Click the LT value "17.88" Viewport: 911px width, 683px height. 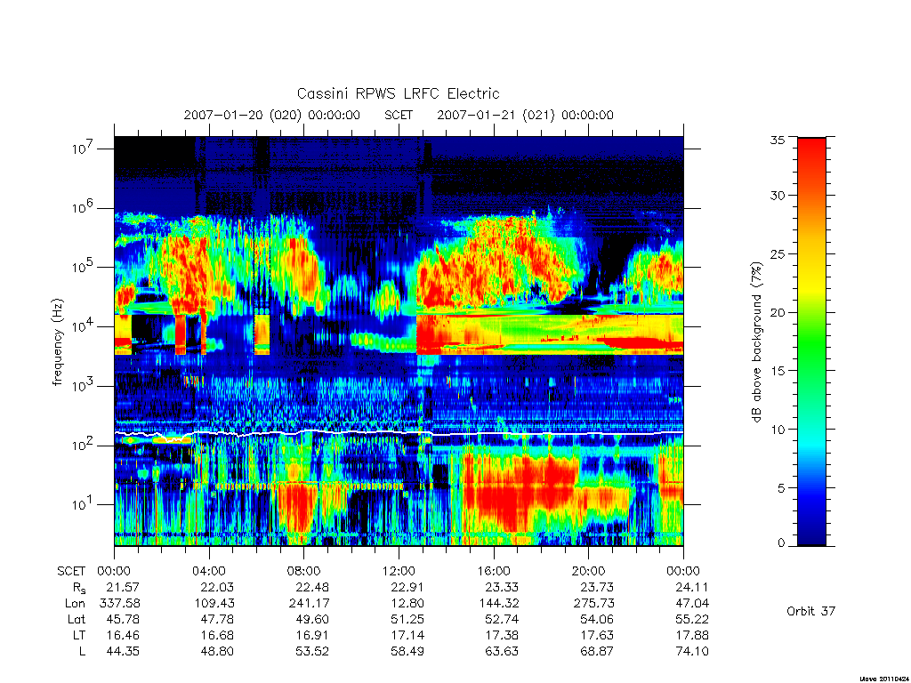tap(692, 635)
